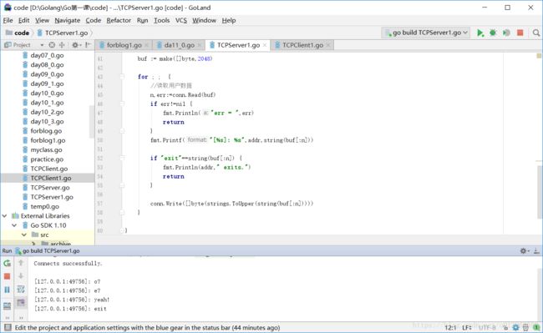This screenshot has height=333, width=543.
Task: Start debugging with the green bug icon
Action: point(493,33)
